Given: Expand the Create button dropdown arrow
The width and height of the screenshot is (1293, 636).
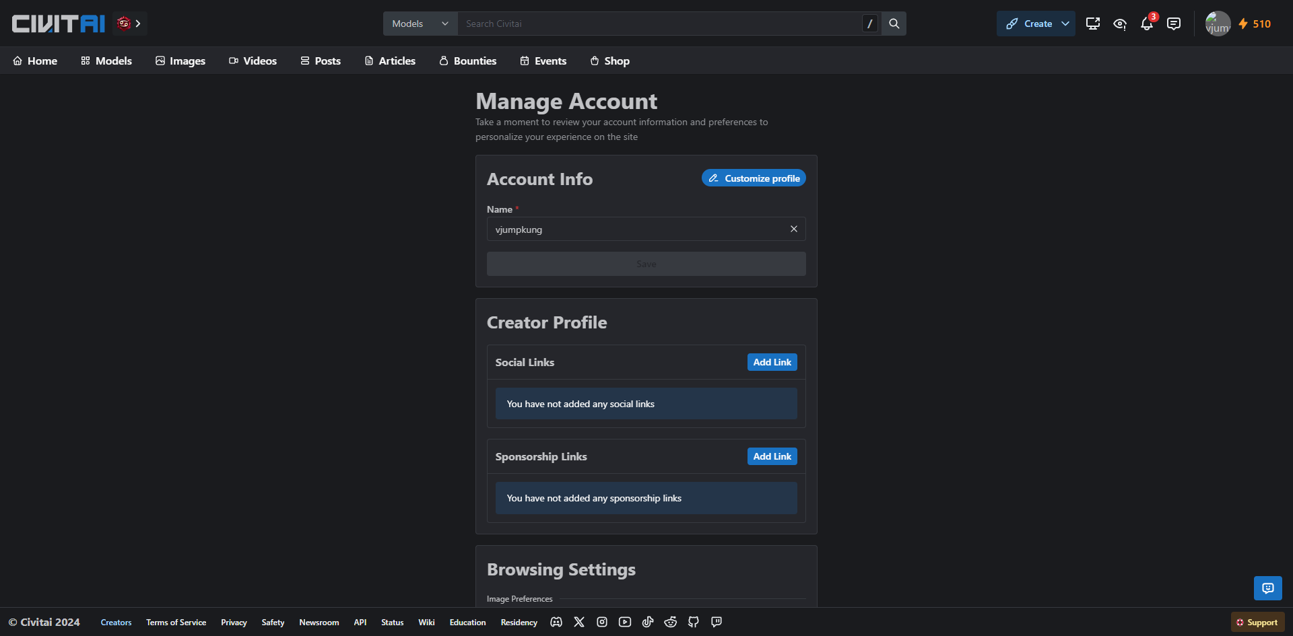Looking at the screenshot, I should [x=1065, y=24].
